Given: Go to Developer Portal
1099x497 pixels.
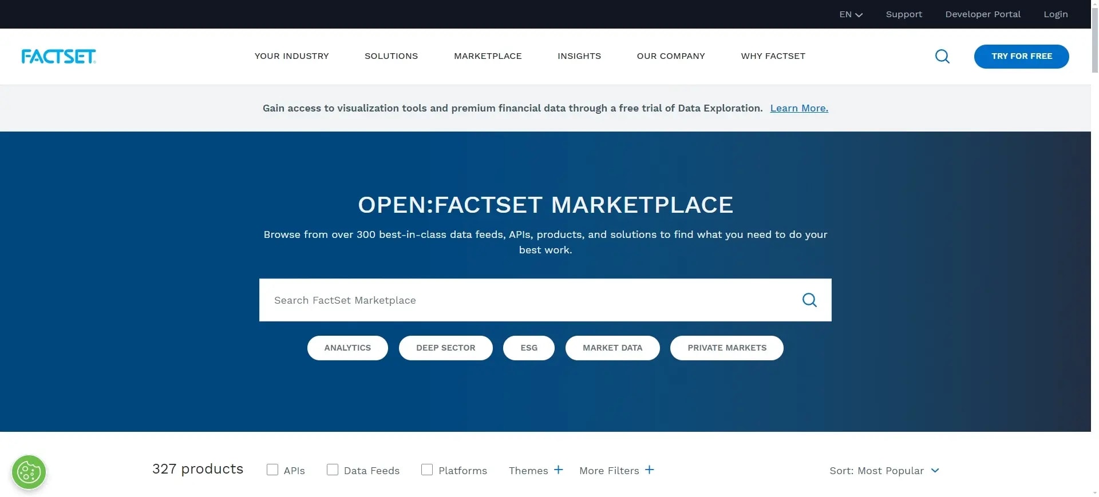Looking at the screenshot, I should tap(983, 14).
